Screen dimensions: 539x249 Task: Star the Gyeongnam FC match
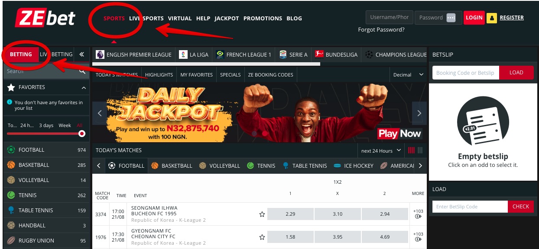tap(262, 237)
